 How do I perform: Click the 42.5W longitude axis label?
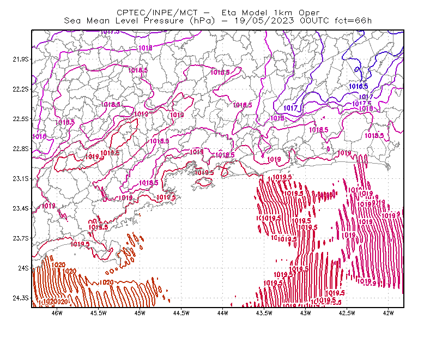tap(347, 313)
